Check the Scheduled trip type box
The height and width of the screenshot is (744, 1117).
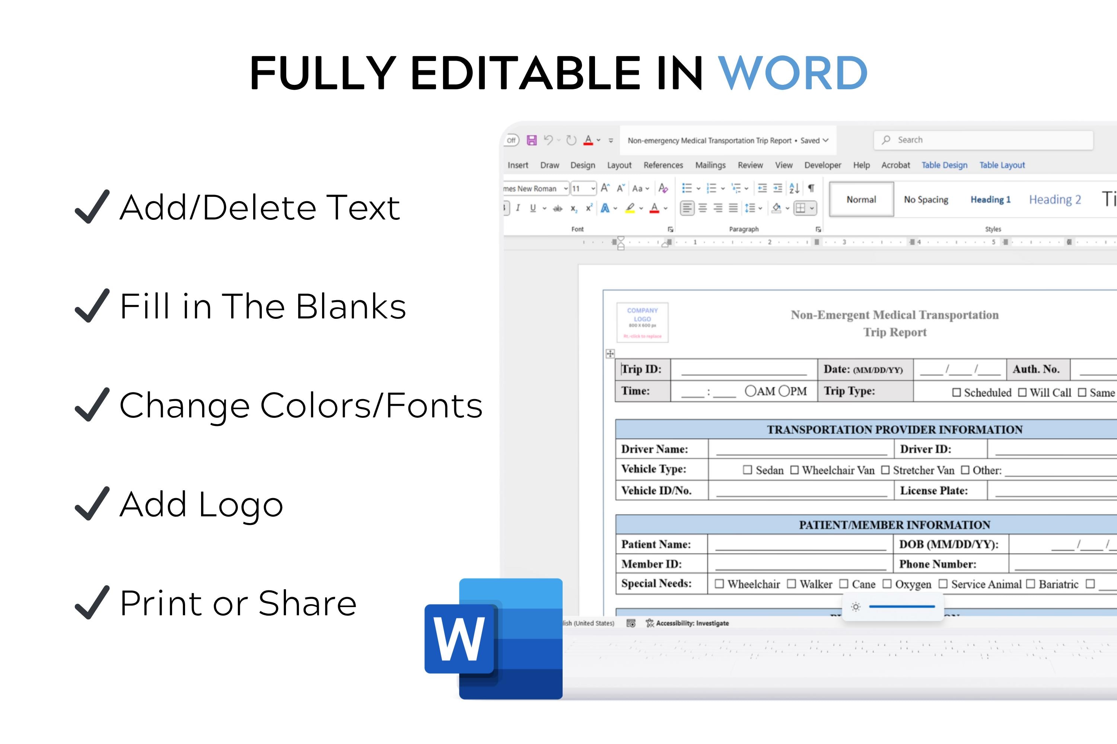point(957,392)
